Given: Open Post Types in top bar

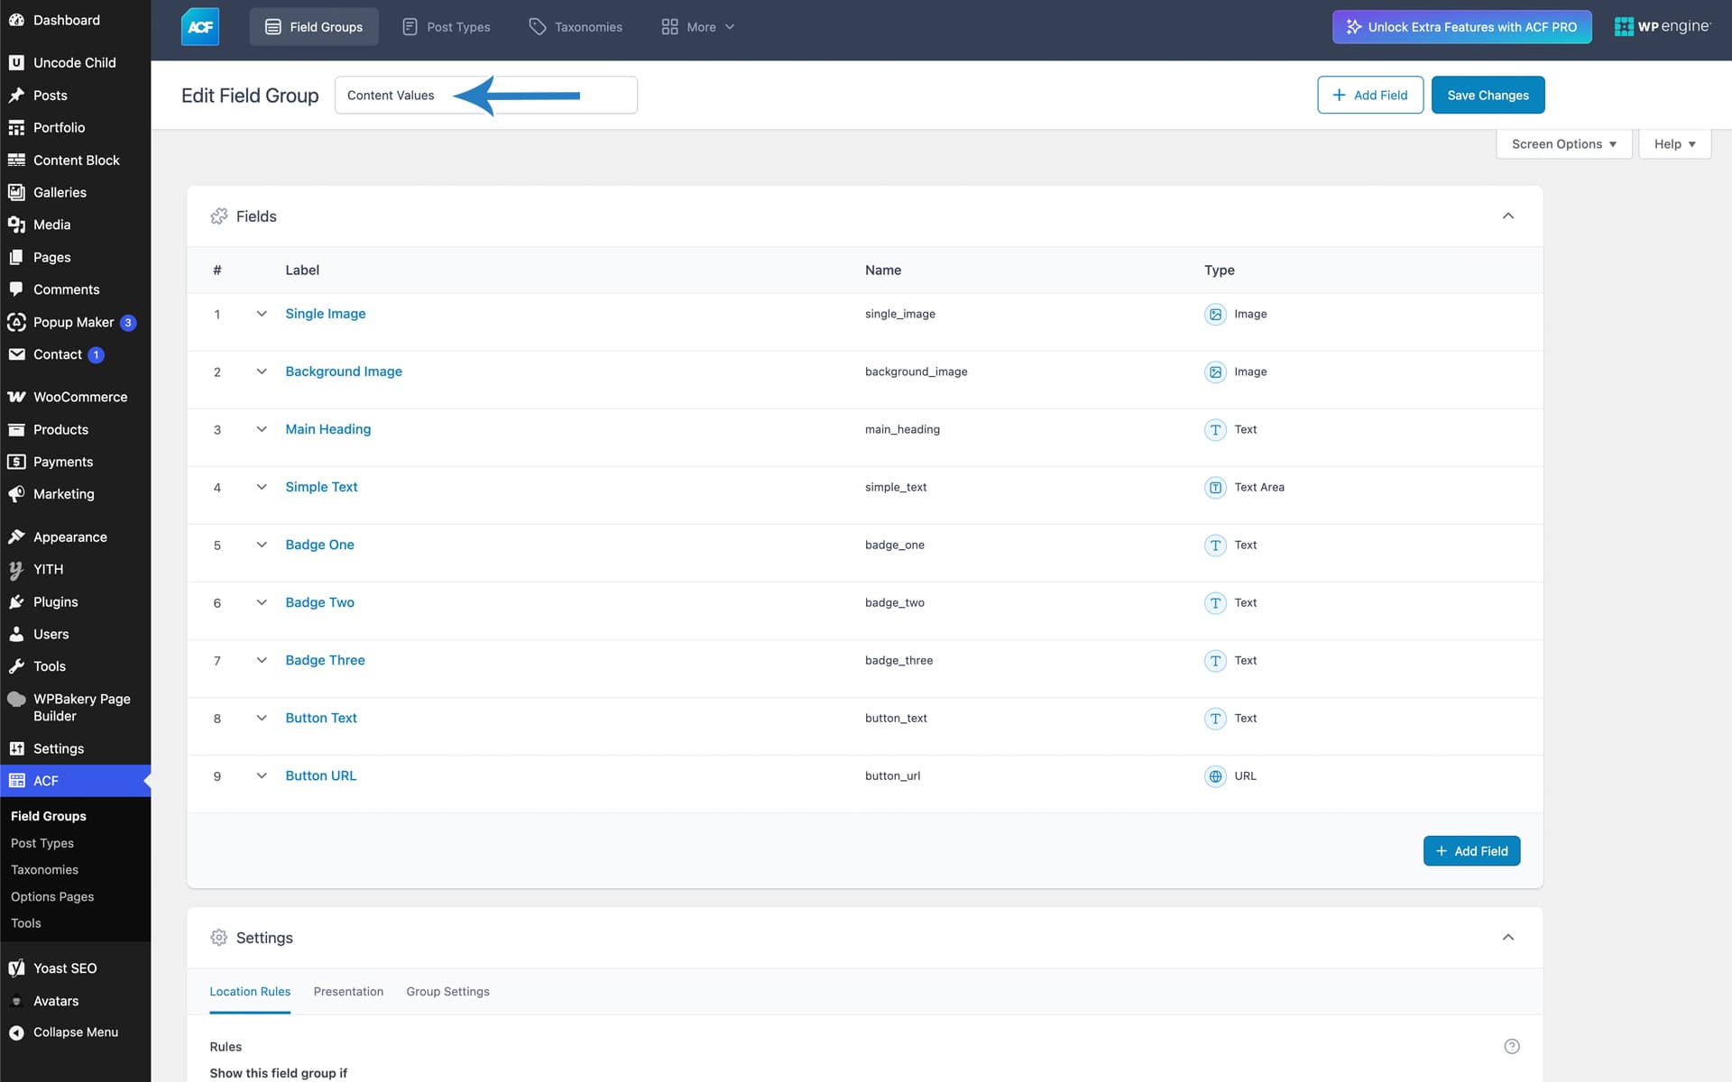Looking at the screenshot, I should (447, 27).
